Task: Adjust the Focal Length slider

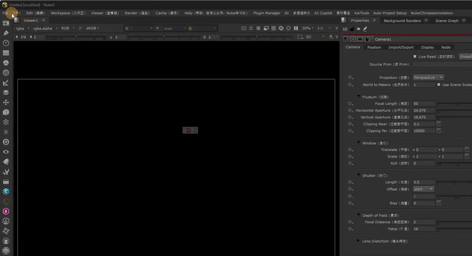Action: (455, 104)
